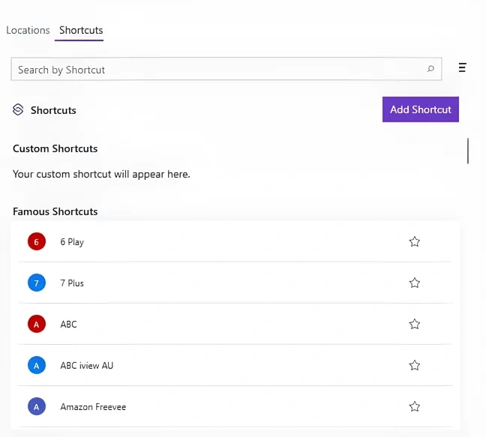
Task: Star the Amazon Freevee shortcut
Action: (415, 406)
